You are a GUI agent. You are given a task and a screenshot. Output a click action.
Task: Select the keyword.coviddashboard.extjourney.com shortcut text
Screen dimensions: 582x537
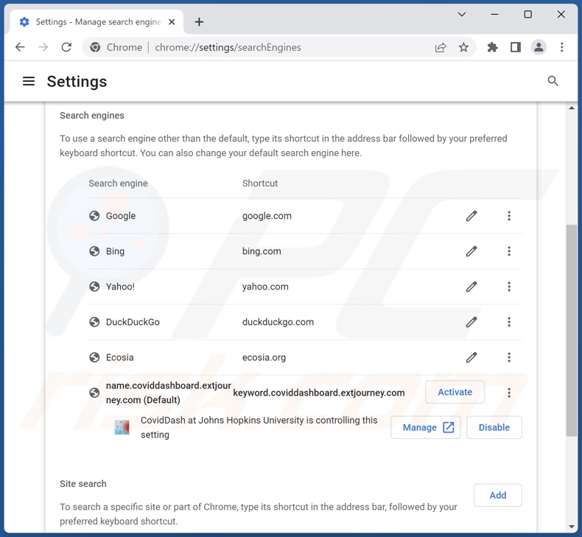[x=319, y=393]
